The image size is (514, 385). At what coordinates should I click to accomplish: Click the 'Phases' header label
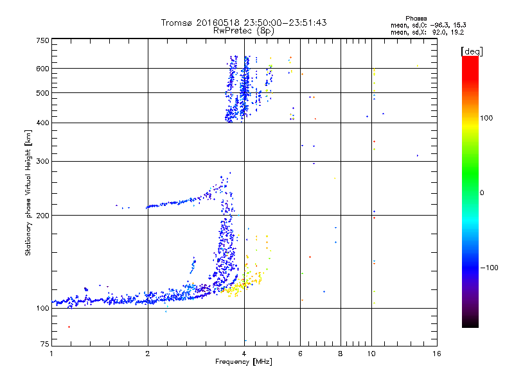(x=416, y=19)
